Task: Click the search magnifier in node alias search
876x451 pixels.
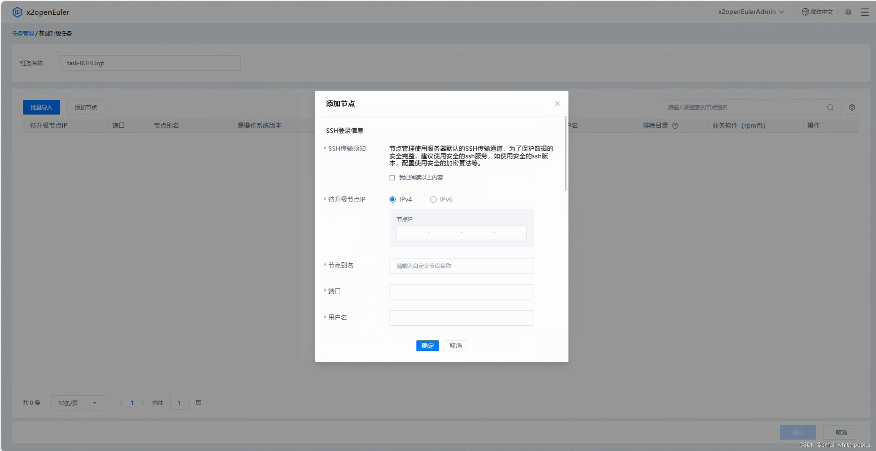Action: point(830,108)
